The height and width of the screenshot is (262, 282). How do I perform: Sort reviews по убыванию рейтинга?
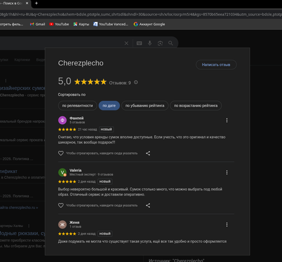coord(145,106)
